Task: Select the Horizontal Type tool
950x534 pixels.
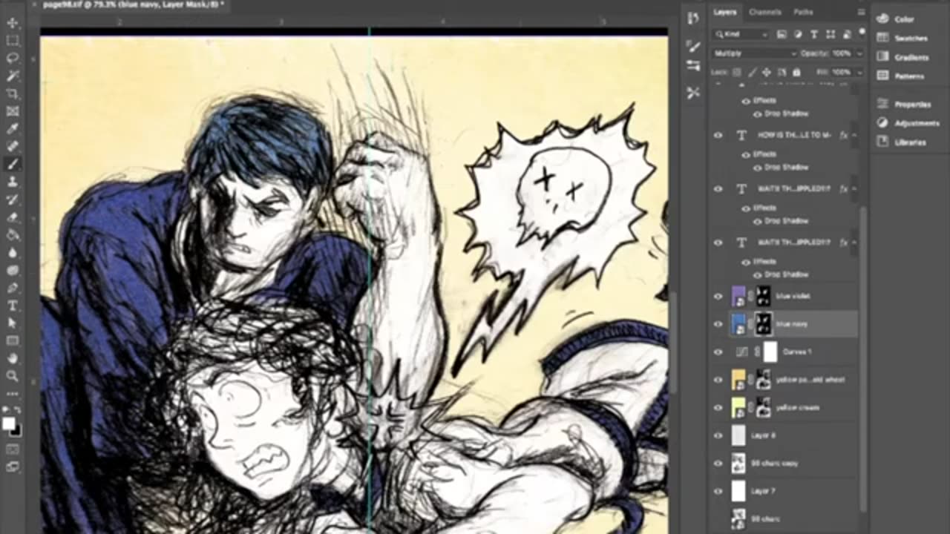Action: [x=13, y=306]
